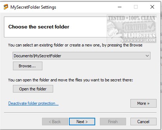Click the select an existing folder instruction text
Screen dimensions: 162x130
(75, 45)
